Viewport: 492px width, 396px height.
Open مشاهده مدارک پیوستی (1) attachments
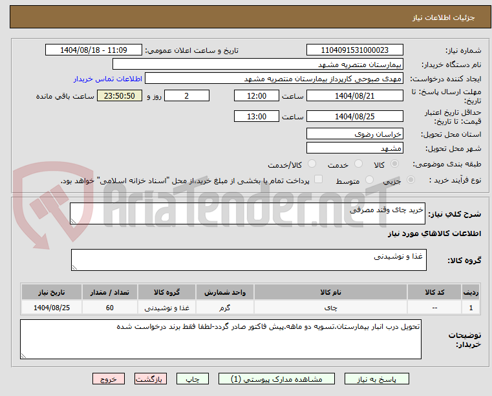[x=277, y=379]
